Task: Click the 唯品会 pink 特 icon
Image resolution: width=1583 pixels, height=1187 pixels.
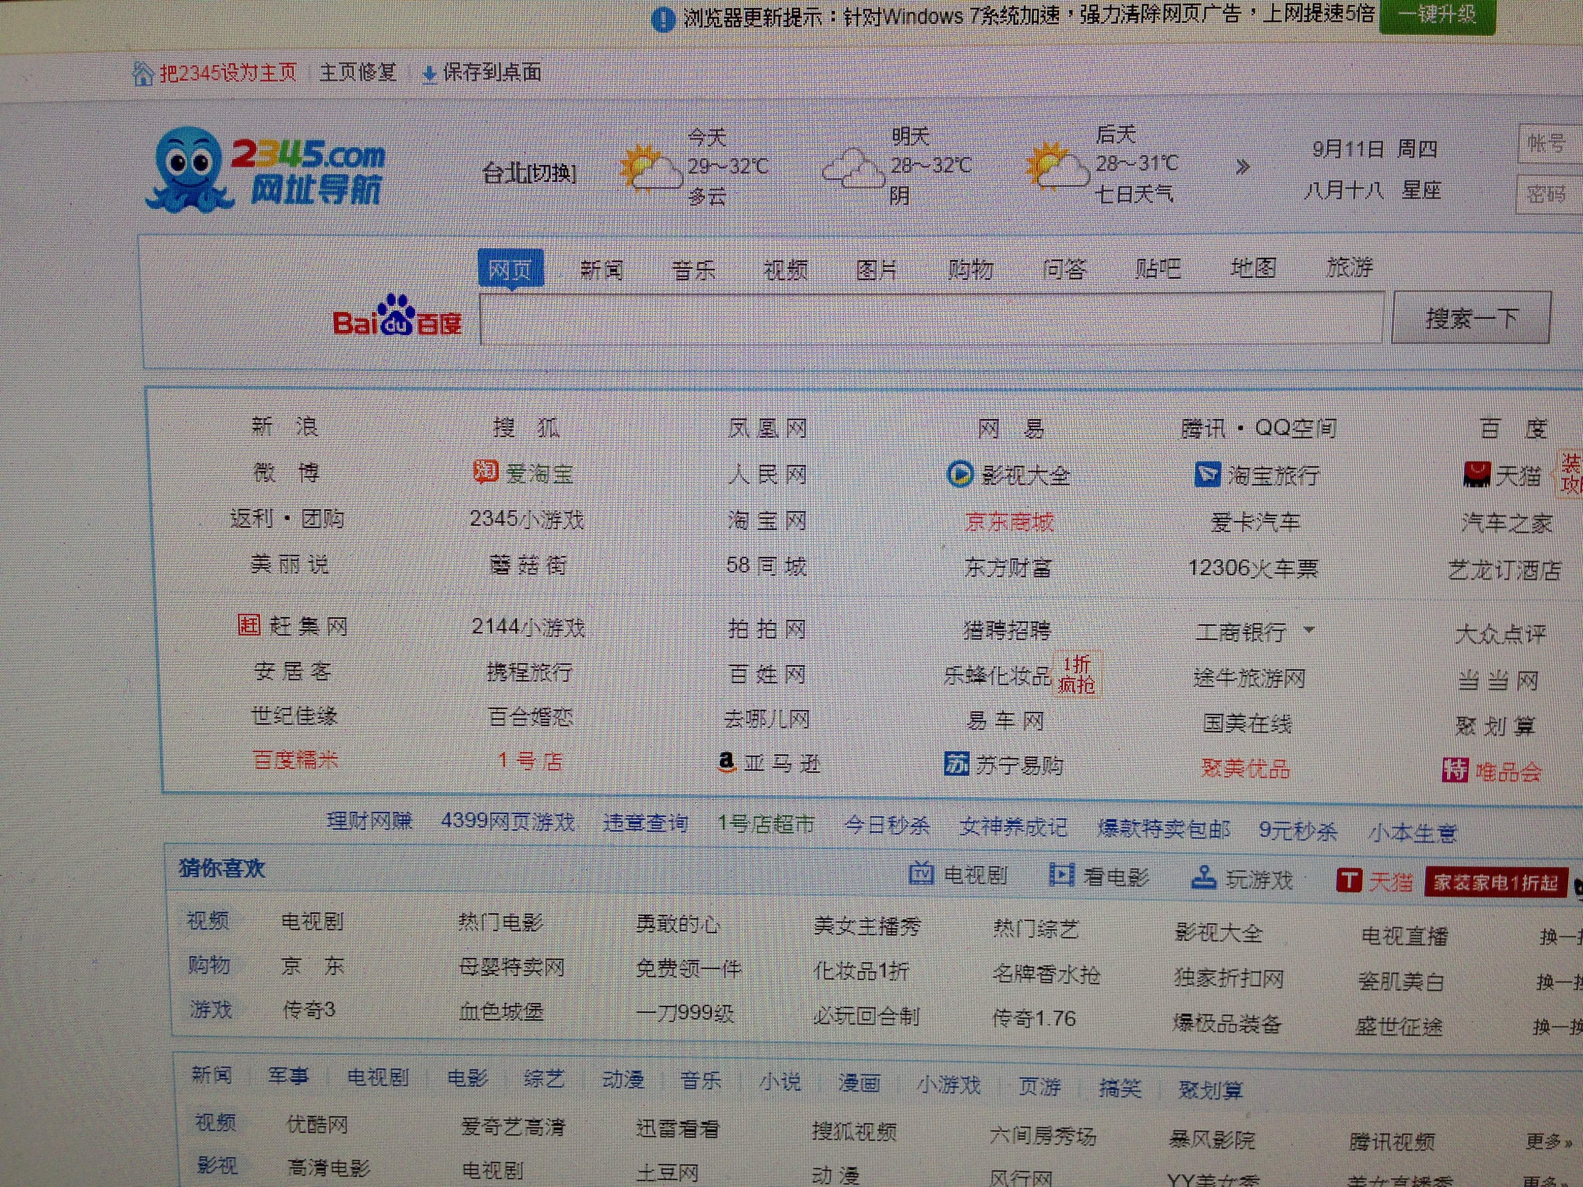Action: point(1454,770)
